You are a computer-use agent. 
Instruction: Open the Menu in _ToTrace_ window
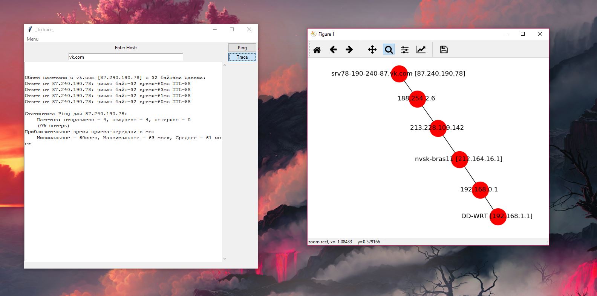tap(32, 39)
